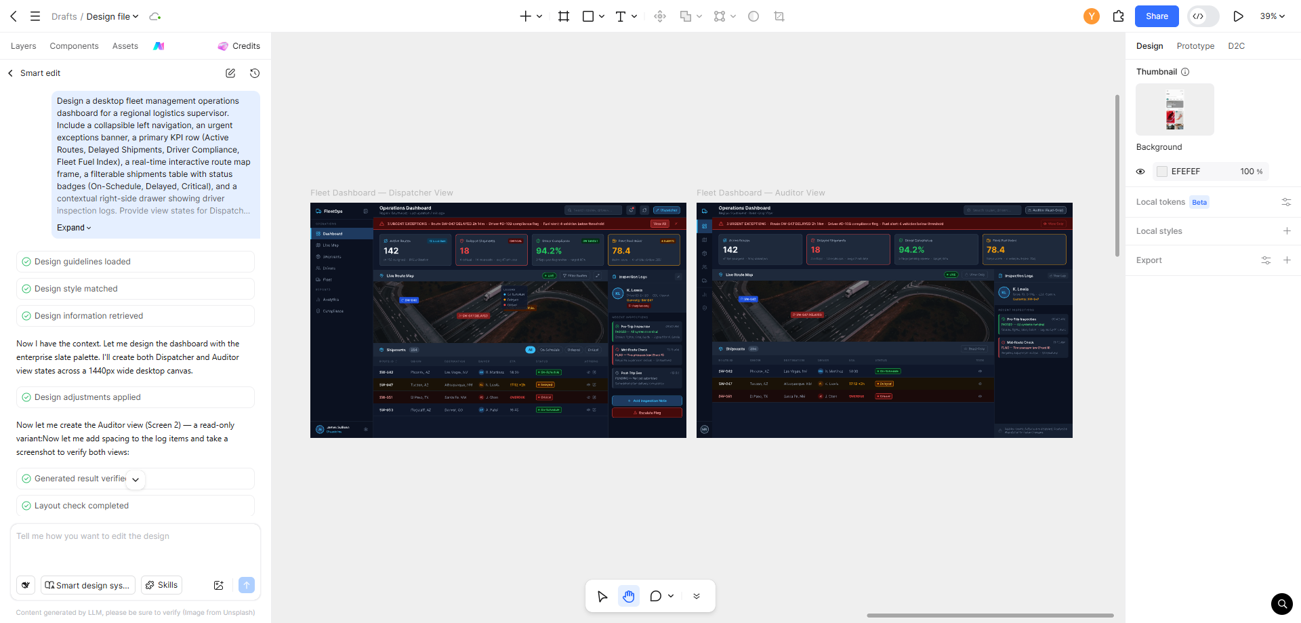Image resolution: width=1301 pixels, height=623 pixels.
Task: Switch to the D2C tab
Action: 1237,46
